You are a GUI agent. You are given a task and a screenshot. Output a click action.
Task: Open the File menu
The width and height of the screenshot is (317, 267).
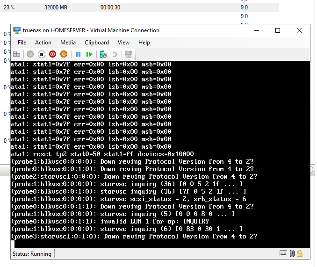point(22,43)
